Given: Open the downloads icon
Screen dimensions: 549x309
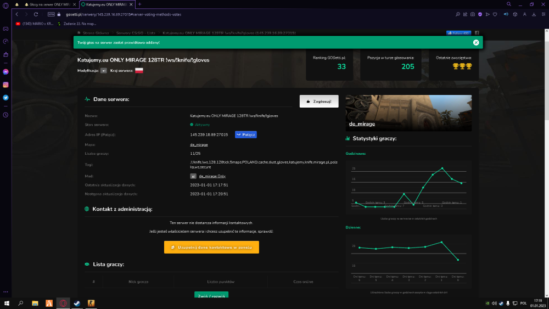Looking at the screenshot, I should [534, 14].
